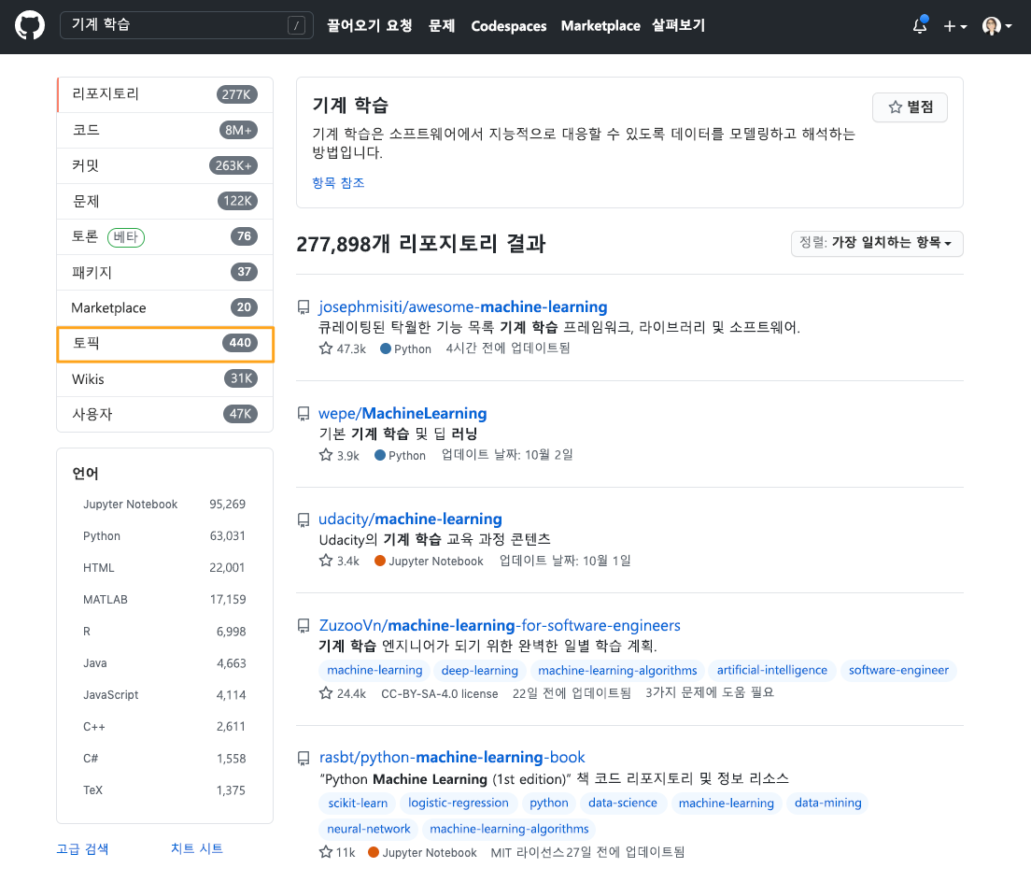Viewport: 1031px width, 882px height.
Task: Open 끌어오기 요청 in the header
Action: pyautogui.click(x=370, y=25)
